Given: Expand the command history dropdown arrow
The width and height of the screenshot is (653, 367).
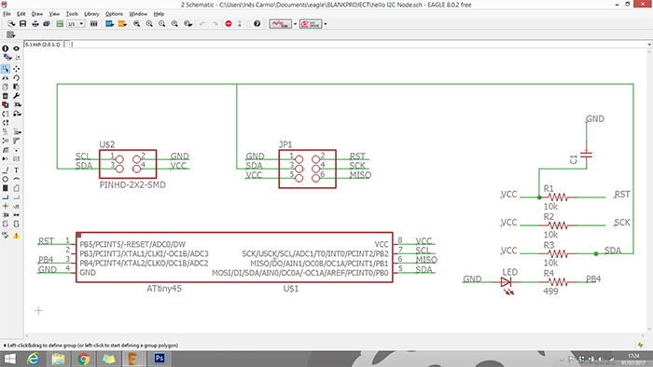Looking at the screenshot, I should (x=649, y=44).
